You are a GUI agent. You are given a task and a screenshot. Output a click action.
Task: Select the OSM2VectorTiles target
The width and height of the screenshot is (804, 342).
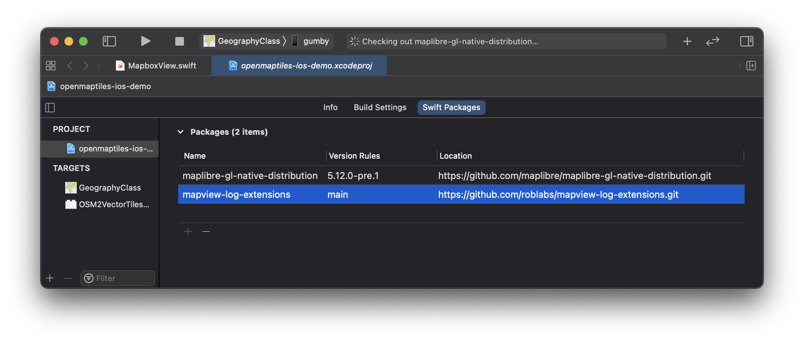[107, 204]
